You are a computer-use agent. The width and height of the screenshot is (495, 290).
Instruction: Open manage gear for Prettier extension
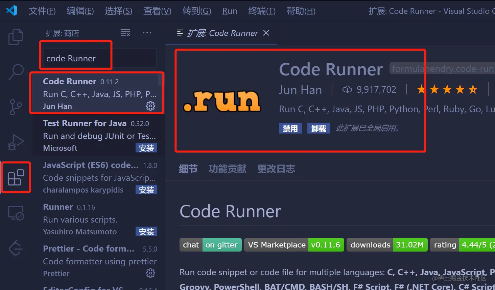(x=150, y=273)
